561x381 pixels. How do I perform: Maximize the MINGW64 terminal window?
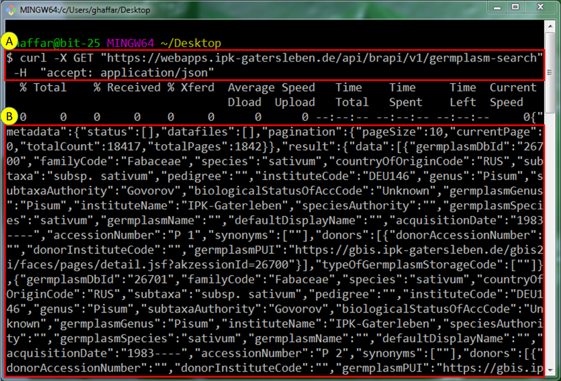(515, 7)
